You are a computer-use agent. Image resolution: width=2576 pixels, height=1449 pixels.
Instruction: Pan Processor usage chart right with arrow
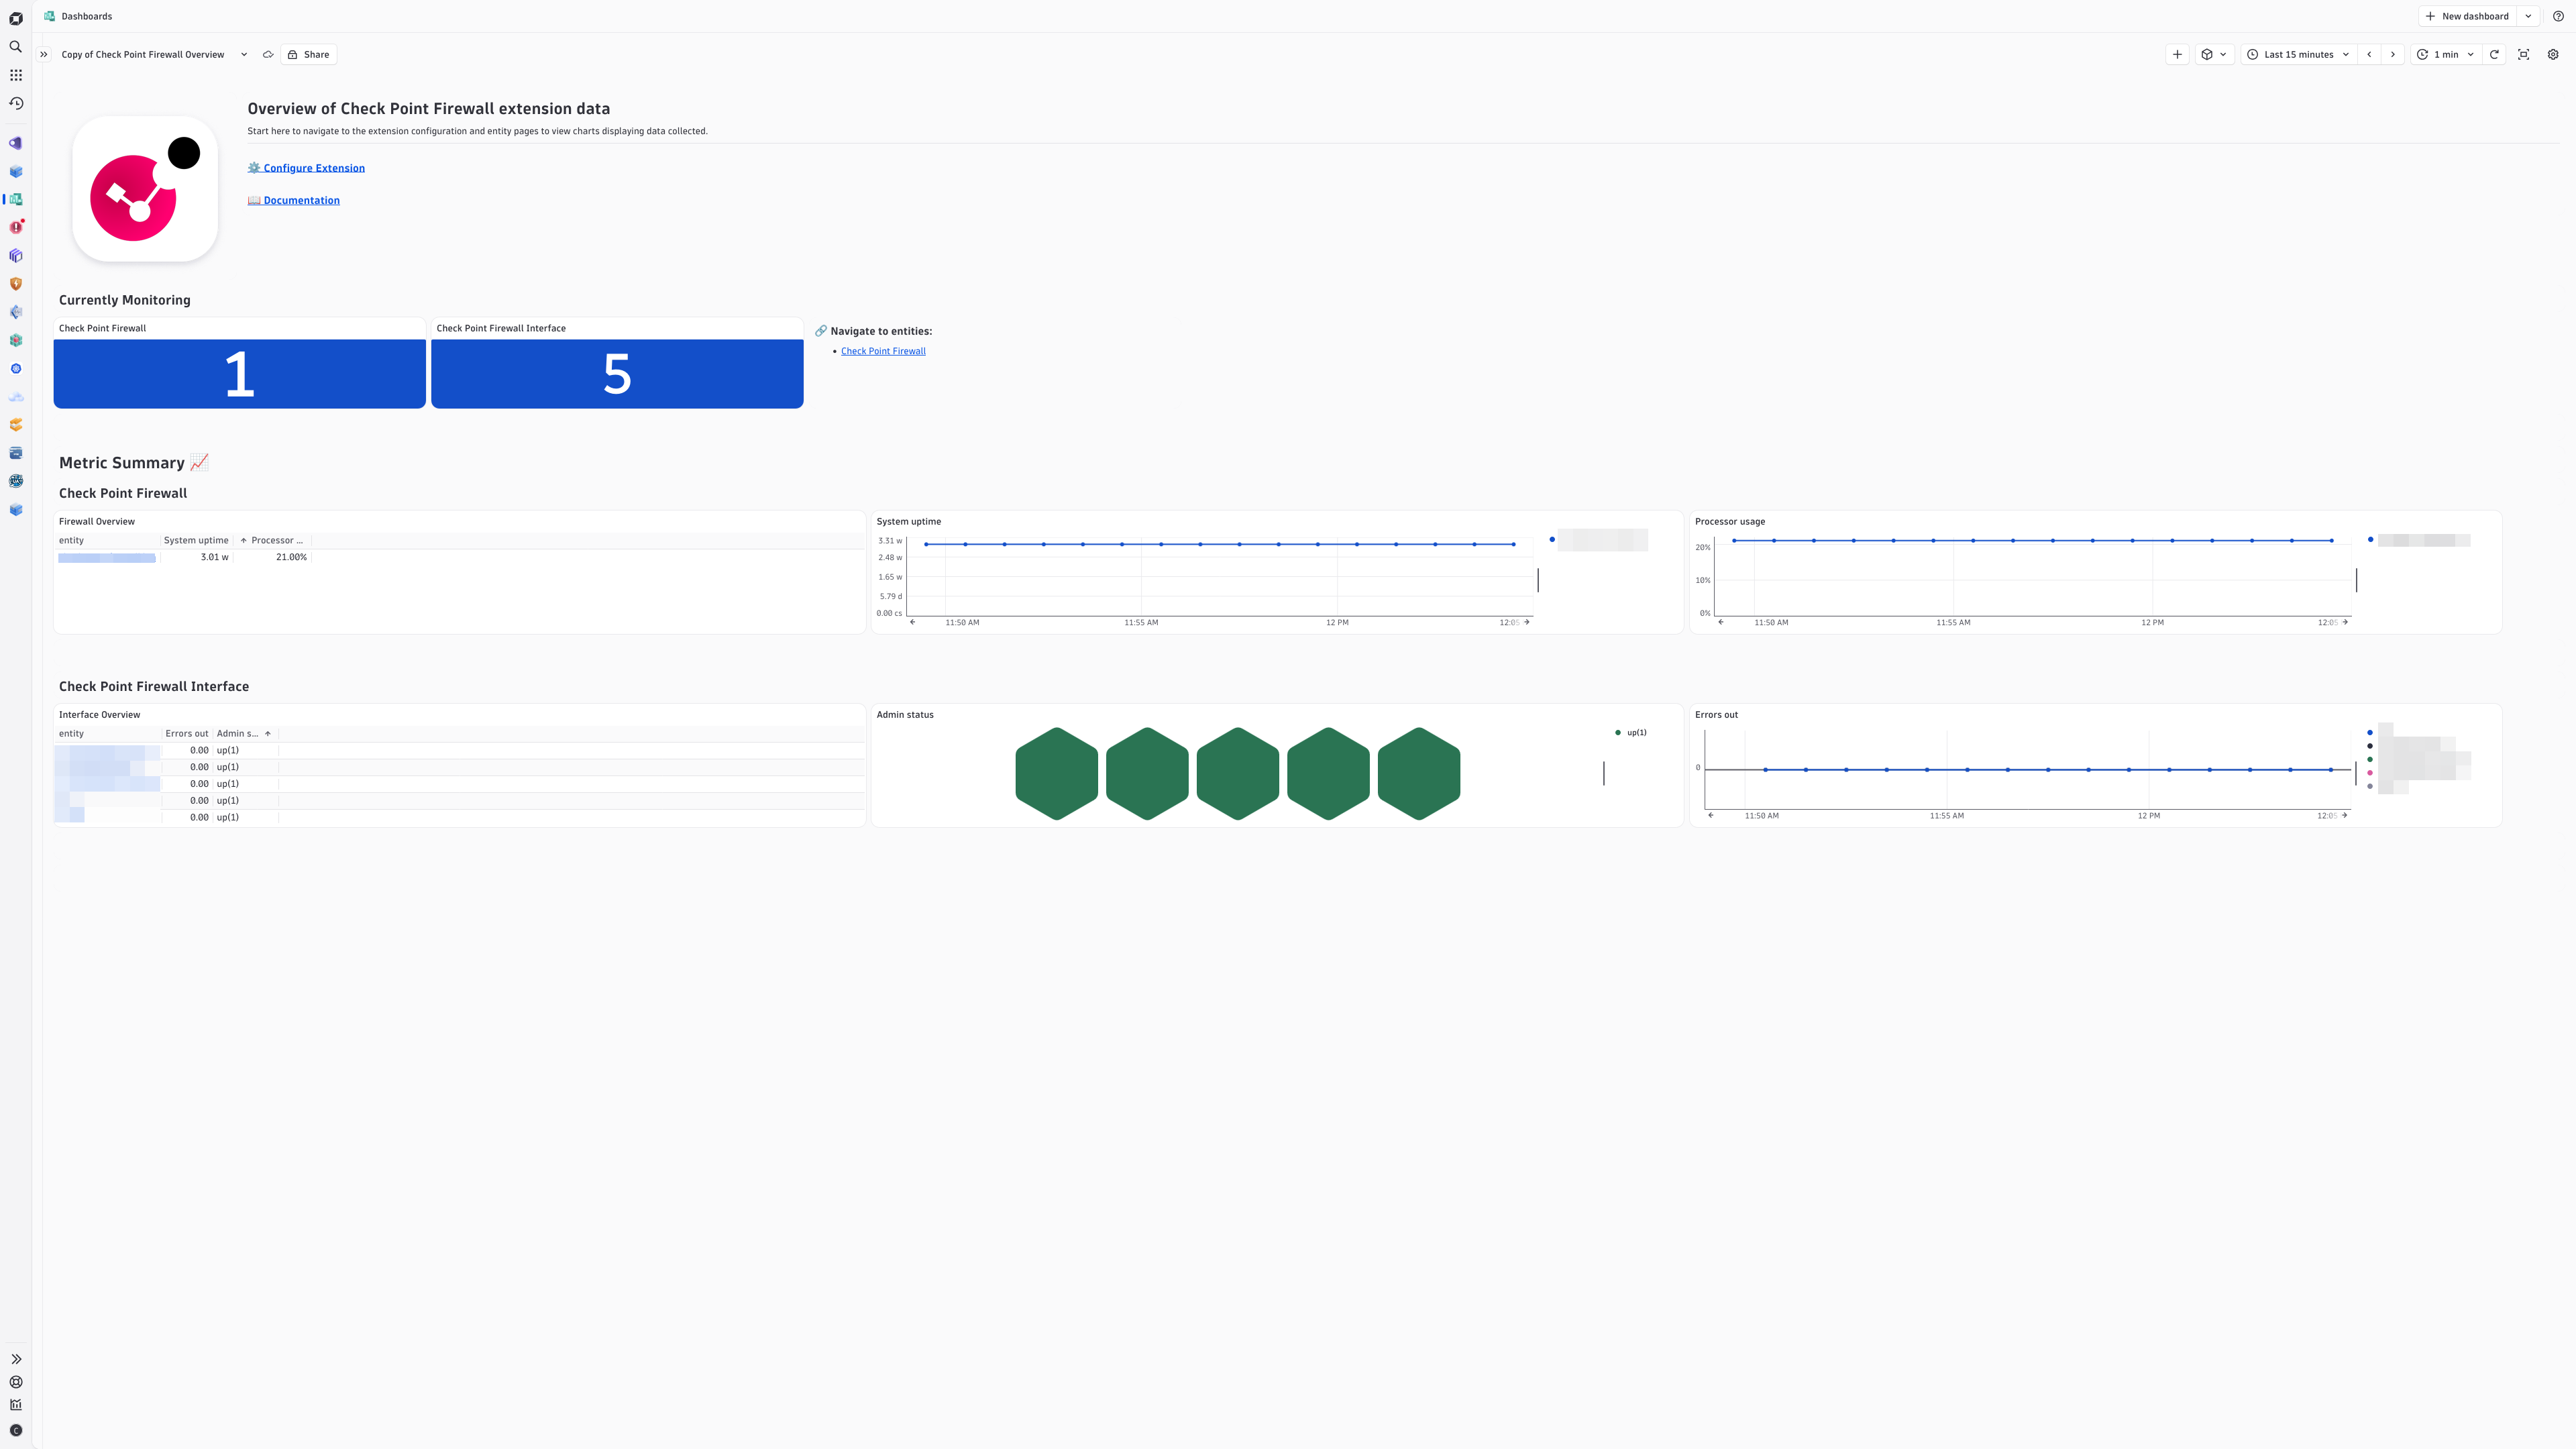2345,622
